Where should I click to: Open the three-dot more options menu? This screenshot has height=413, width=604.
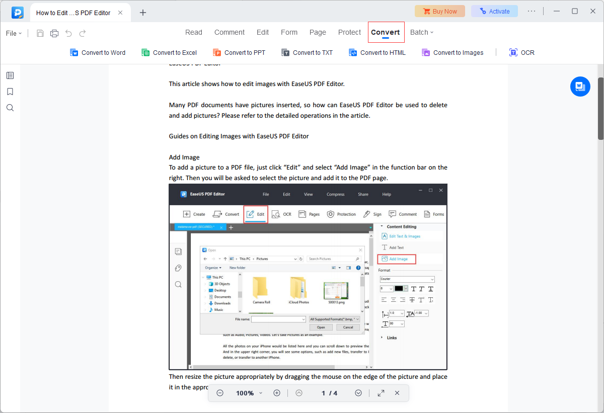coord(532,11)
